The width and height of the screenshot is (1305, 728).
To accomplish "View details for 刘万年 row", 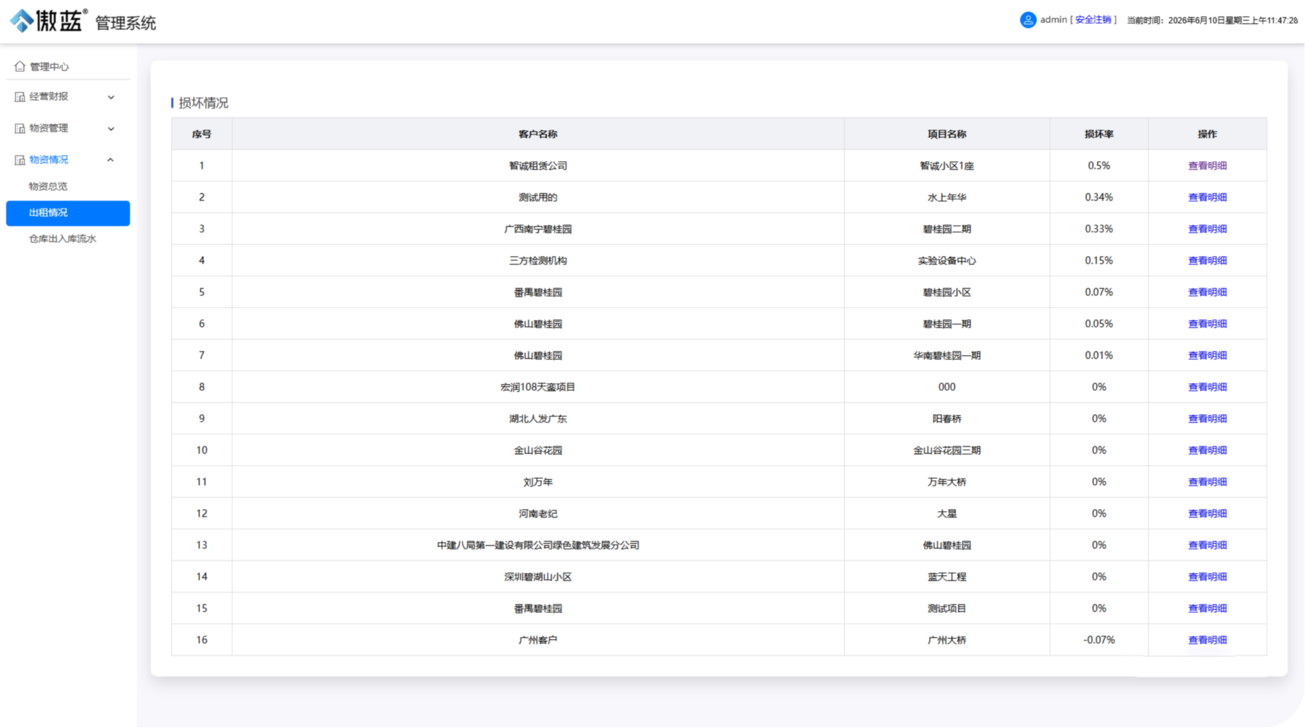I will 1207,482.
